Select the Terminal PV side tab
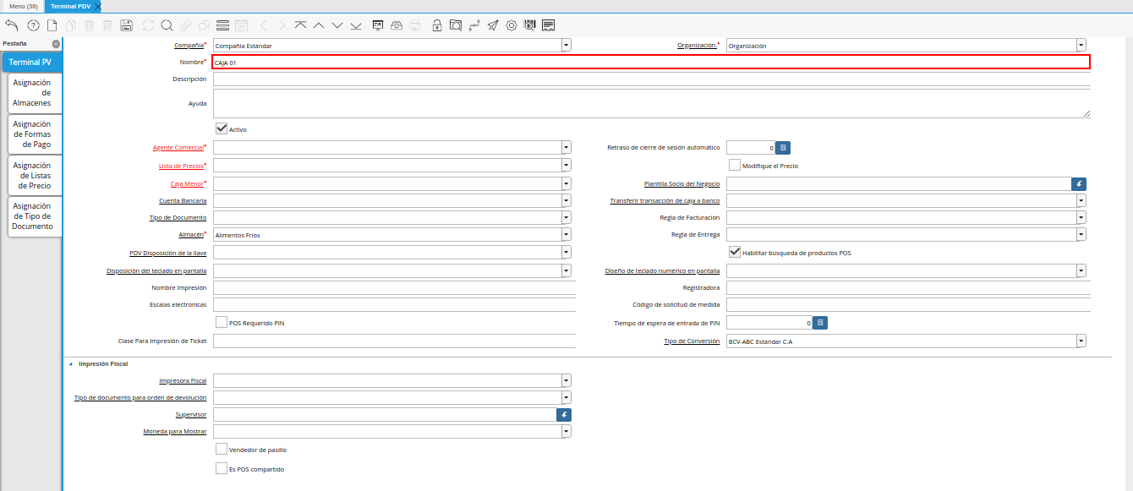This screenshot has width=1133, height=491. point(30,62)
